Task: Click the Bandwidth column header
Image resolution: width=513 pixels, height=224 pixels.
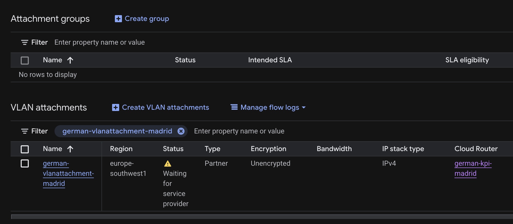Action: click(334, 149)
